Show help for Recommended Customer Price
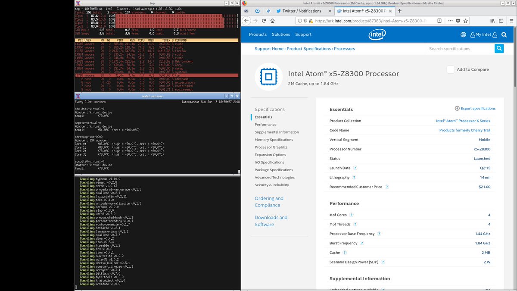The image size is (517, 291). click(387, 187)
